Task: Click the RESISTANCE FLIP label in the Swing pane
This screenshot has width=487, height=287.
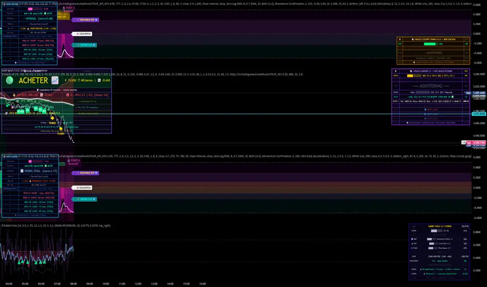Action: 86,20
